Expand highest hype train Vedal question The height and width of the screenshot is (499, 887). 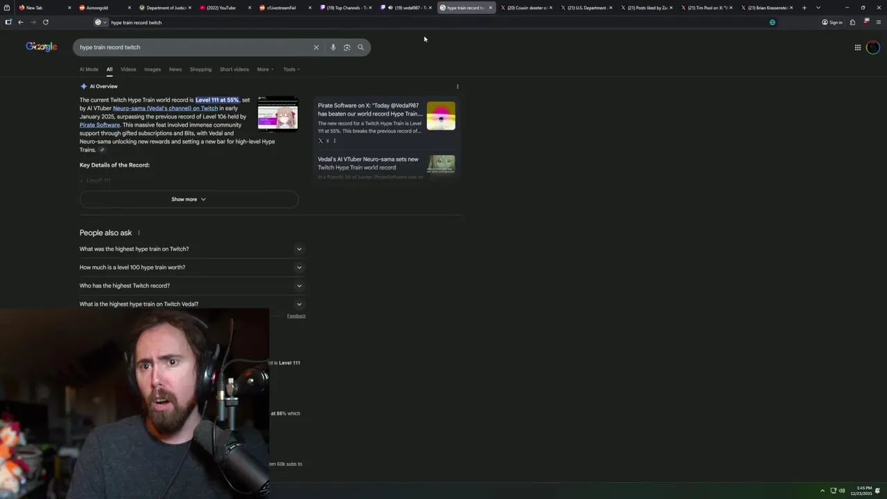click(x=191, y=304)
